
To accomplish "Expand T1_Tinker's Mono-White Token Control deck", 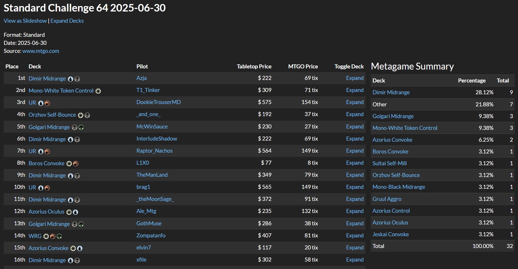I will [355, 90].
